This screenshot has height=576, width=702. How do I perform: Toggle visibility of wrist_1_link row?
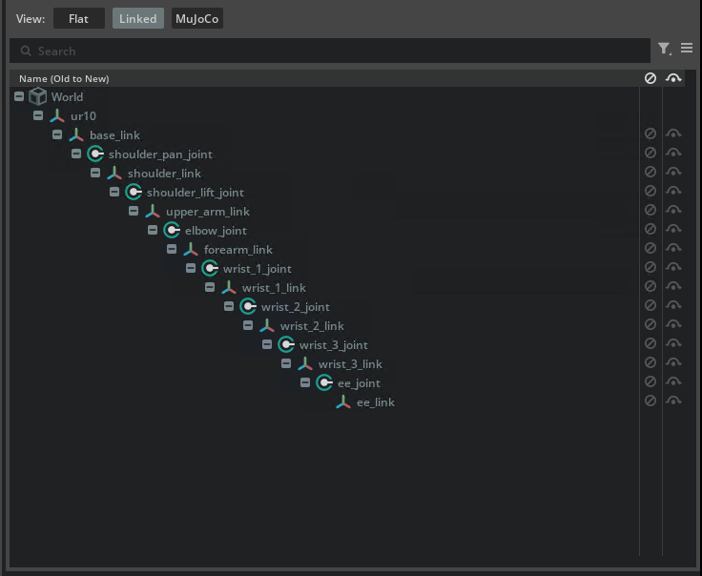673,287
